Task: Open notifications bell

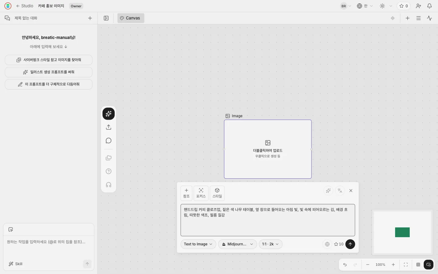Action: point(429,6)
